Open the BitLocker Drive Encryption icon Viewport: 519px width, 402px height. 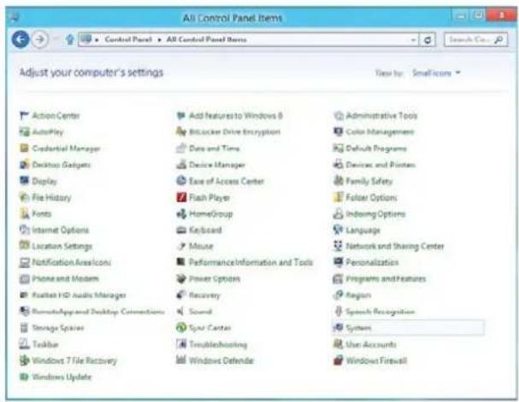(181, 131)
